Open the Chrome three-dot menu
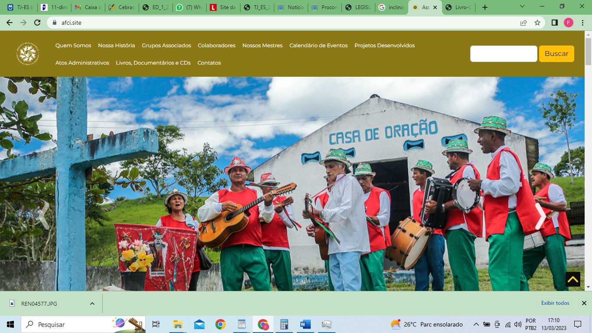Screen dimensions: 592x333 pyautogui.click(x=582, y=23)
